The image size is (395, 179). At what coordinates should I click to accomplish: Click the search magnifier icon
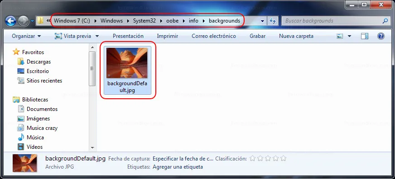pos(385,21)
